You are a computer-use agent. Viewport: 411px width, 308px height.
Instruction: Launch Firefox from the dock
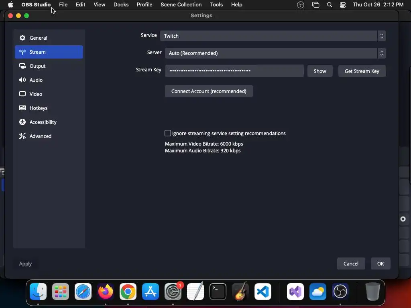(106, 292)
